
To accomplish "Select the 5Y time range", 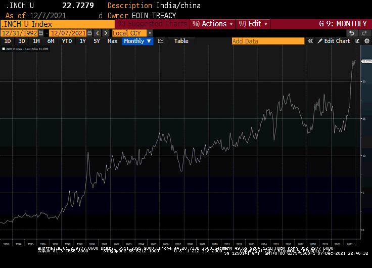I will click(x=97, y=41).
